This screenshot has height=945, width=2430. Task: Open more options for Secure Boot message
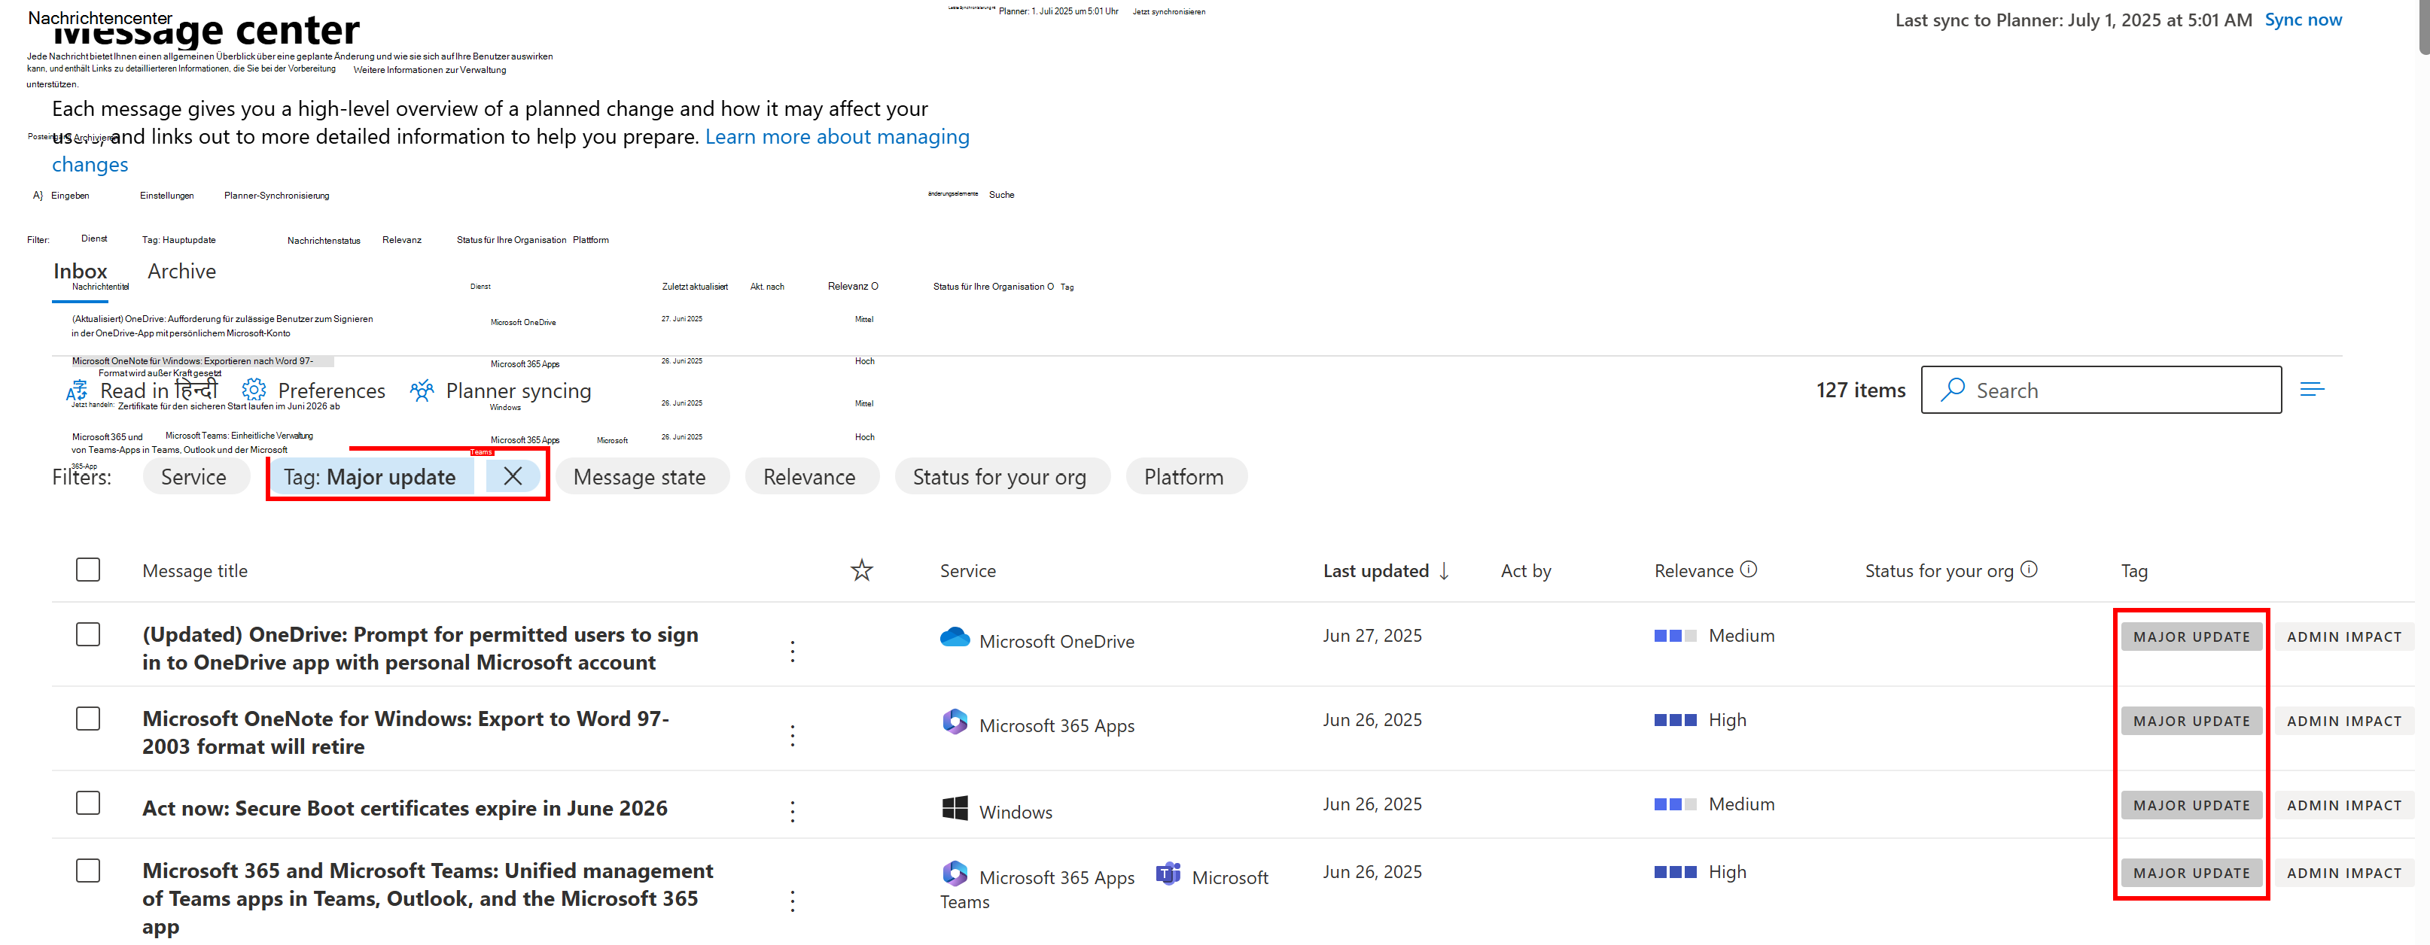point(793,811)
